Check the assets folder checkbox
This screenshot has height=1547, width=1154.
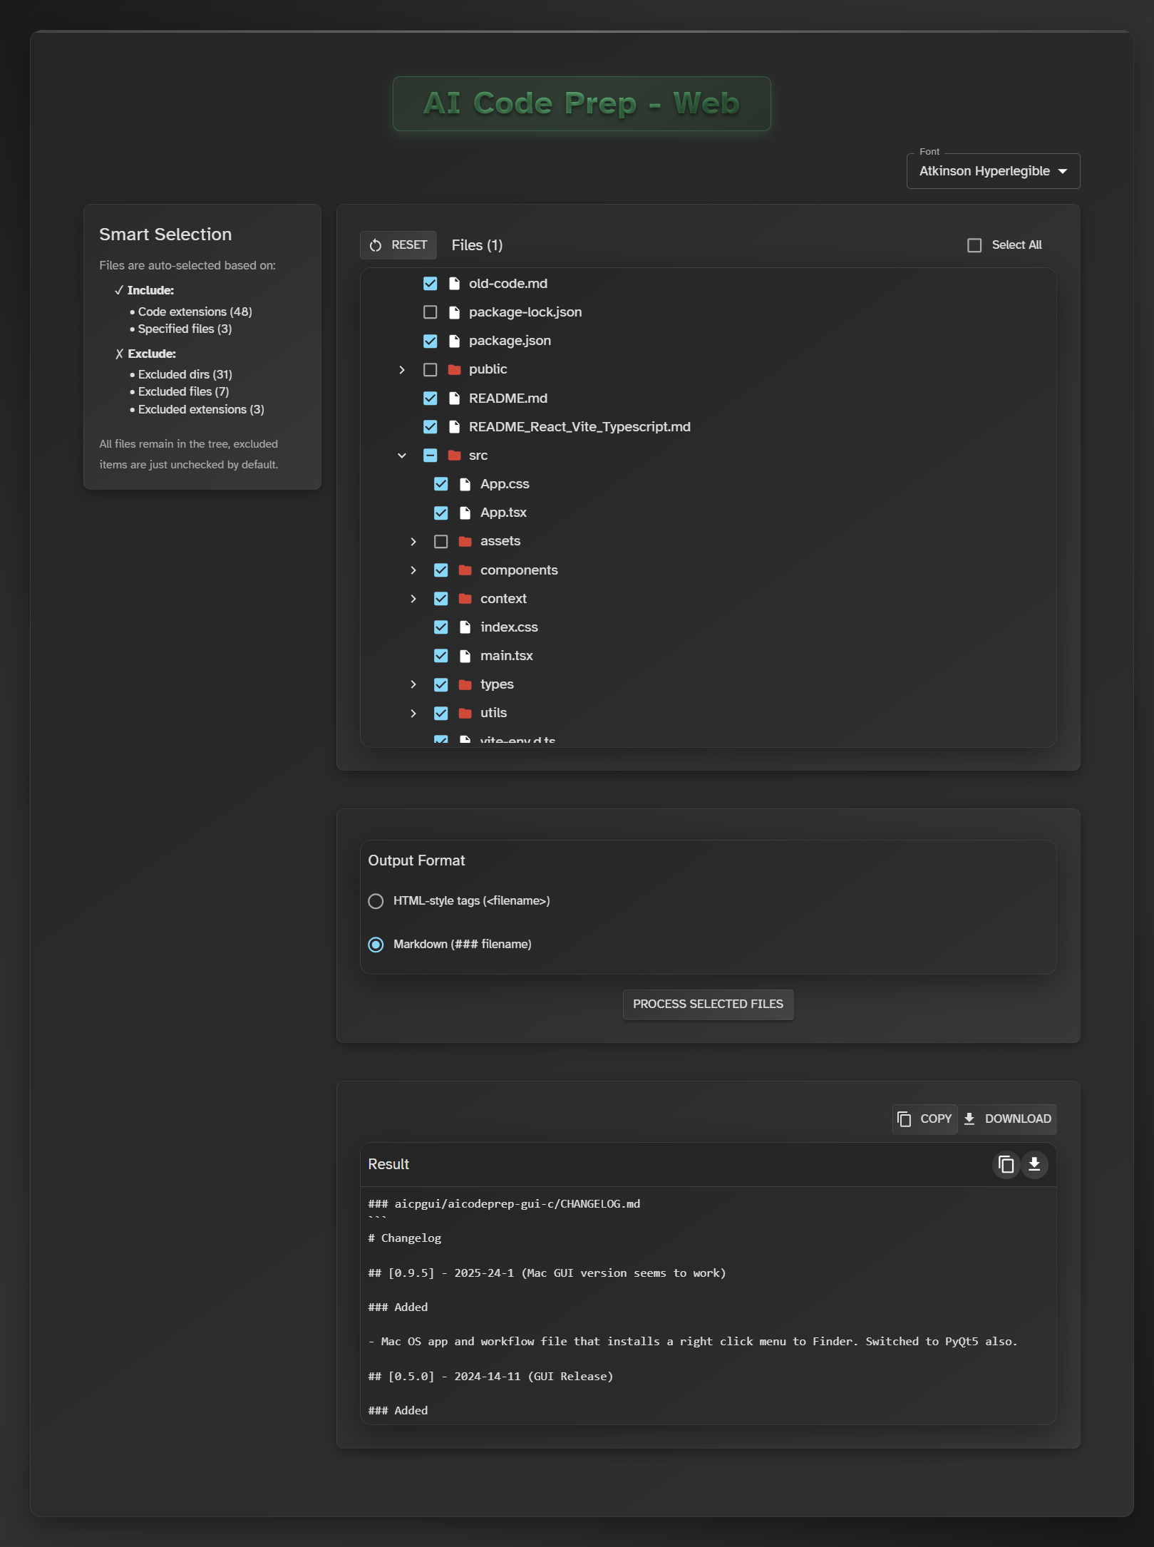pyautogui.click(x=441, y=541)
